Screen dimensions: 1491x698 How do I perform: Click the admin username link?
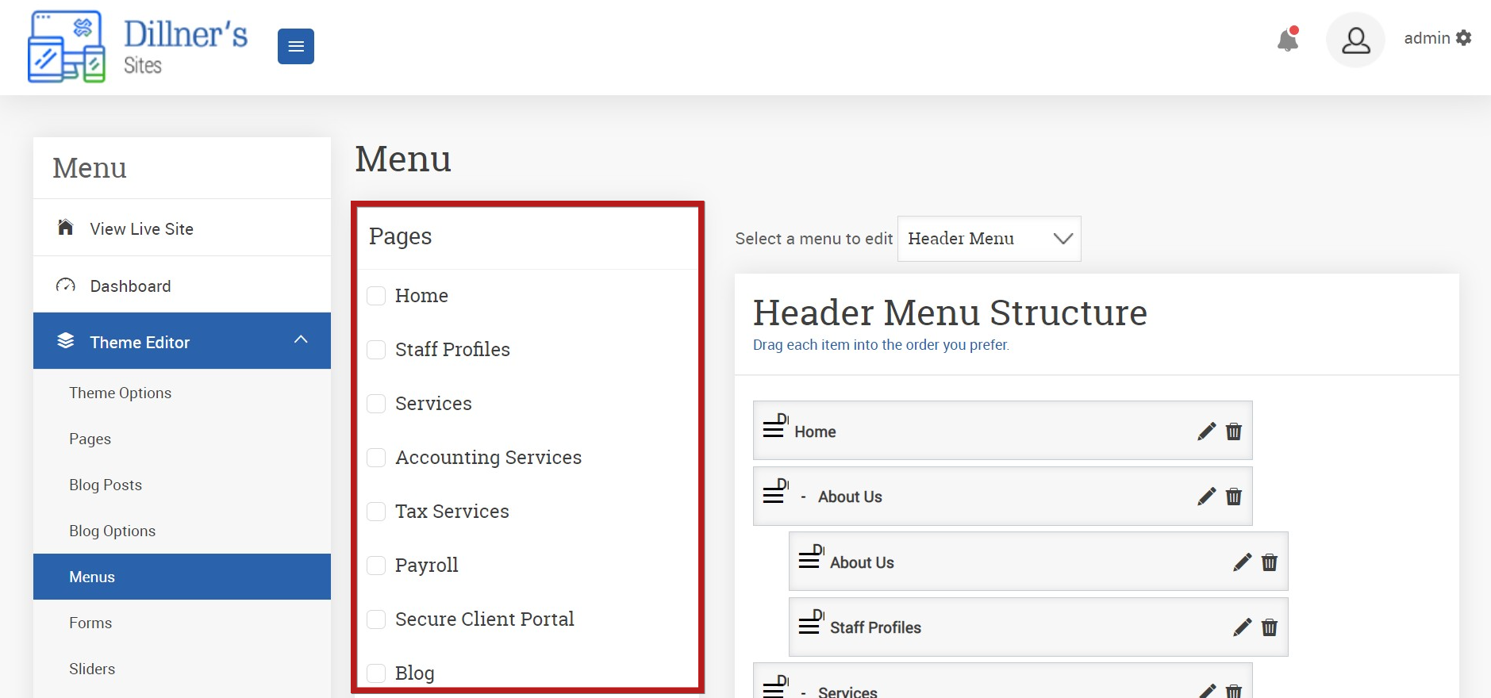(x=1427, y=38)
